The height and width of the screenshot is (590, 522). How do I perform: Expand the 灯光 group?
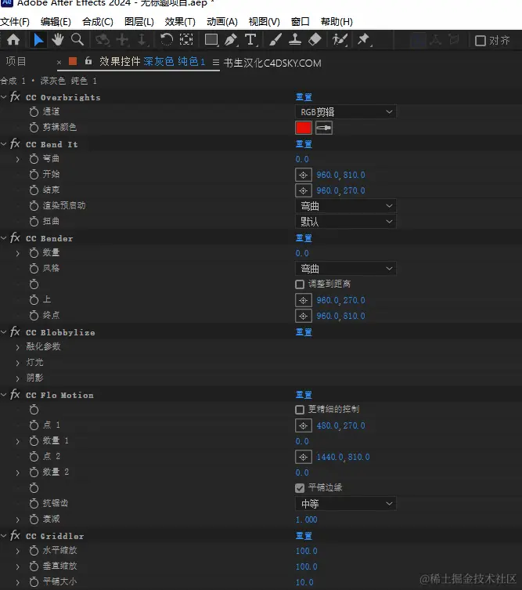tap(18, 363)
